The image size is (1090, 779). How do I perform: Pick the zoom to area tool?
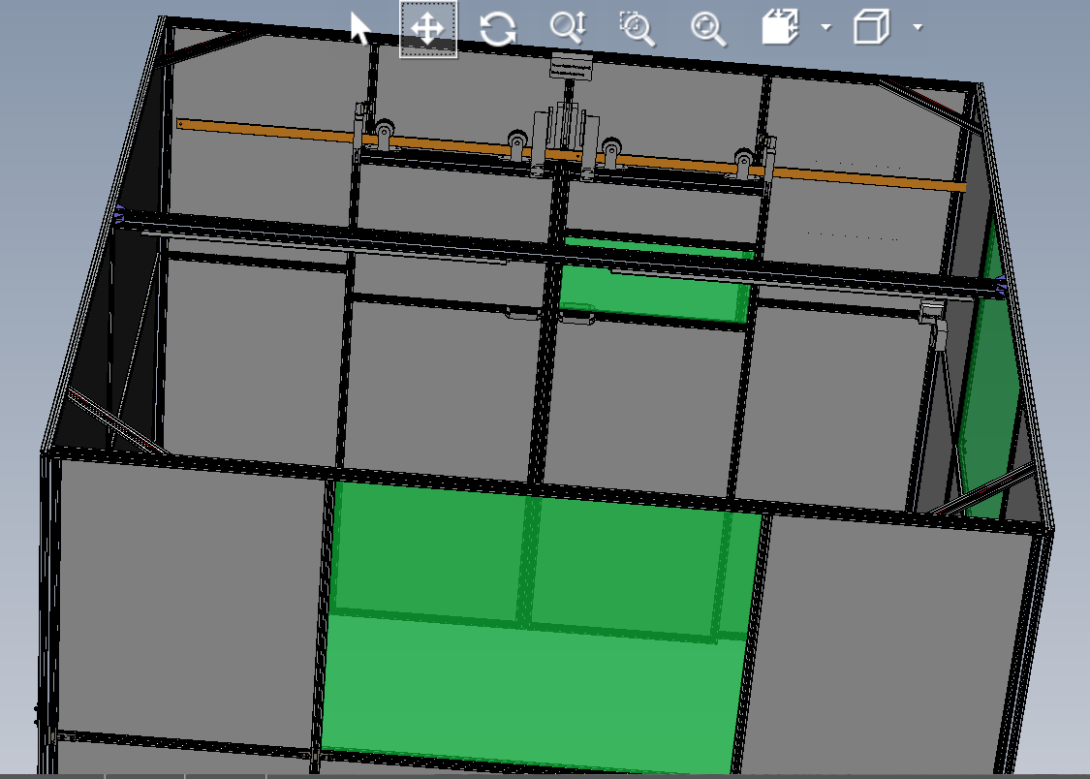click(x=638, y=29)
